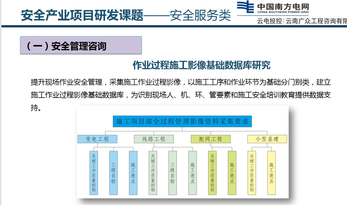The image size is (347, 205).
Task: Click 三级自检 box under 线路工程
Action: 173,173
